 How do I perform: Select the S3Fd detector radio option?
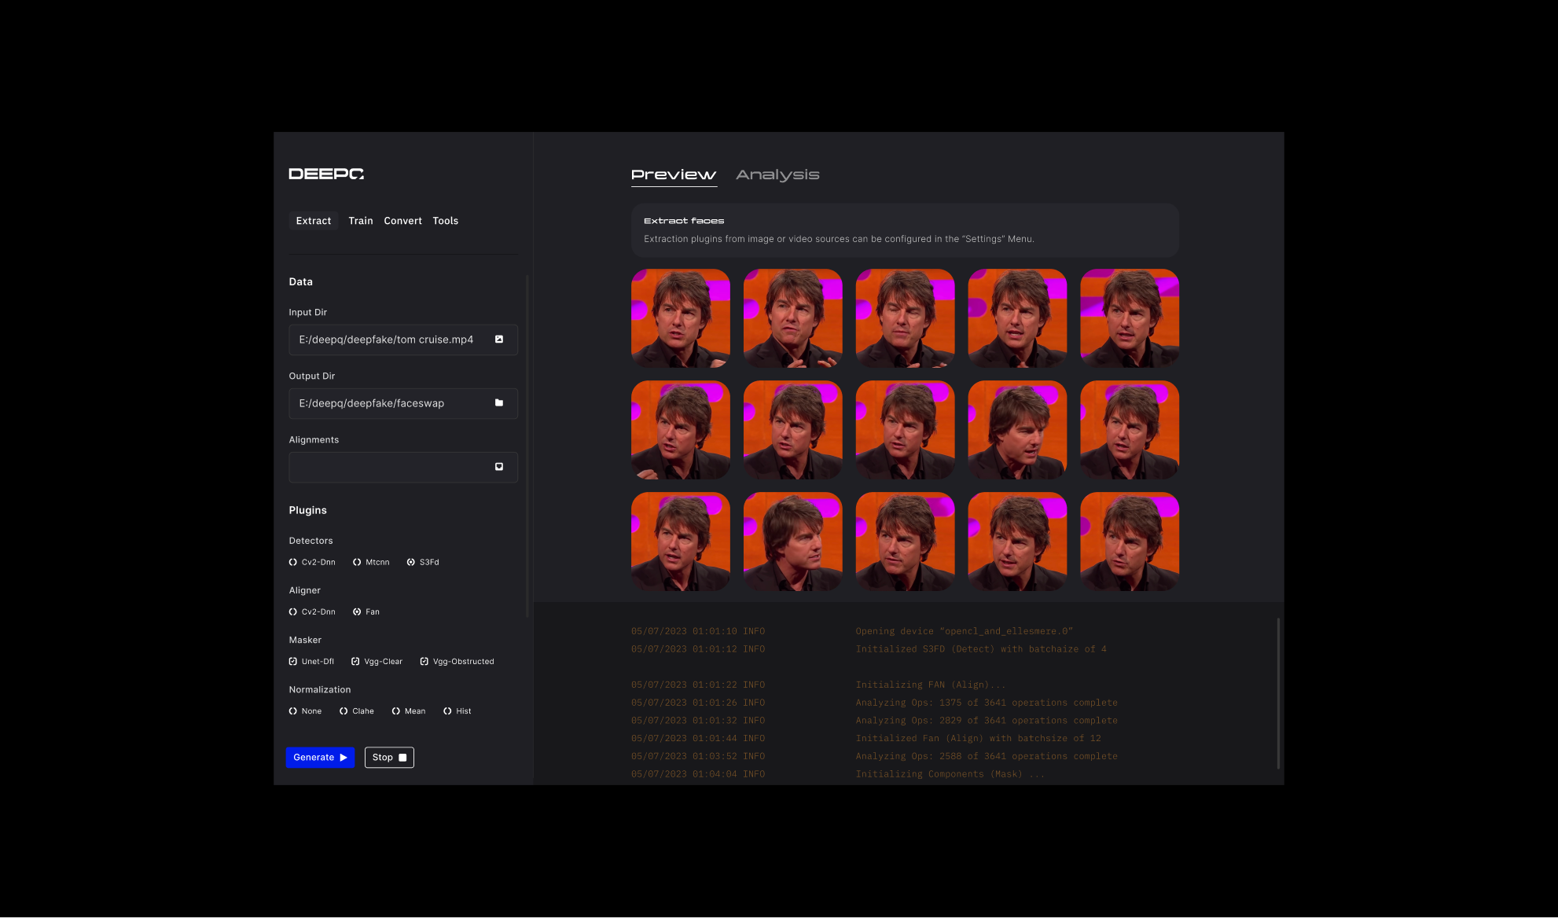pos(411,562)
